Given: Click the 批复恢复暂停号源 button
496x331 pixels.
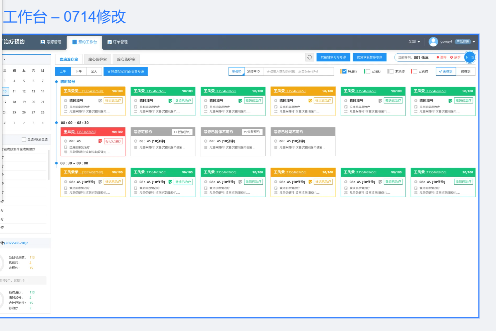Looking at the screenshot, I should [369, 57].
